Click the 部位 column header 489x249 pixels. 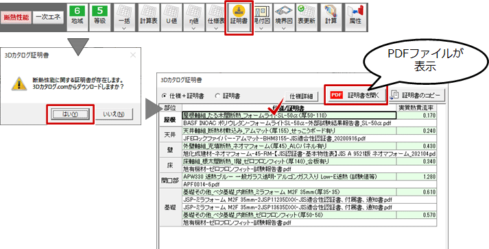(x=170, y=108)
